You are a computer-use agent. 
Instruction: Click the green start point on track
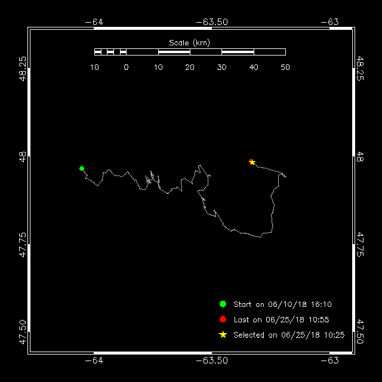(82, 168)
